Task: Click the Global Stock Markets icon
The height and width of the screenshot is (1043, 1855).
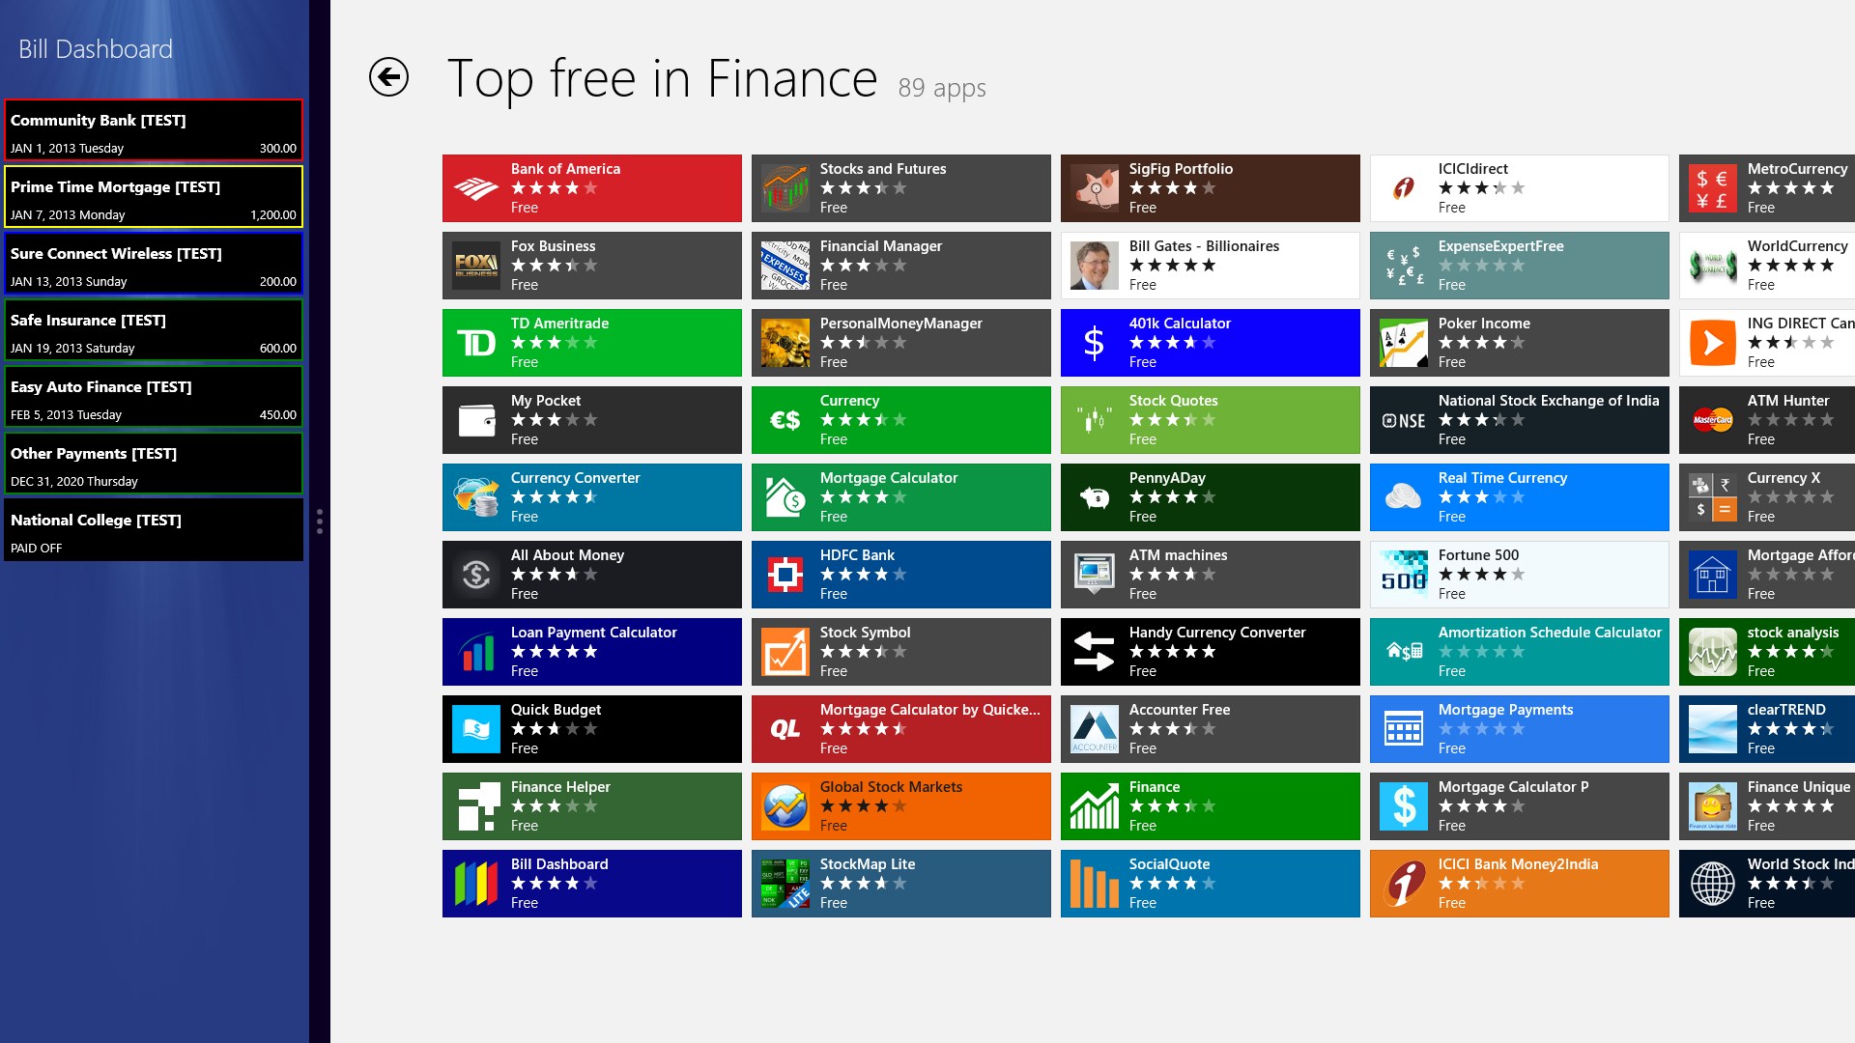Action: (785, 806)
